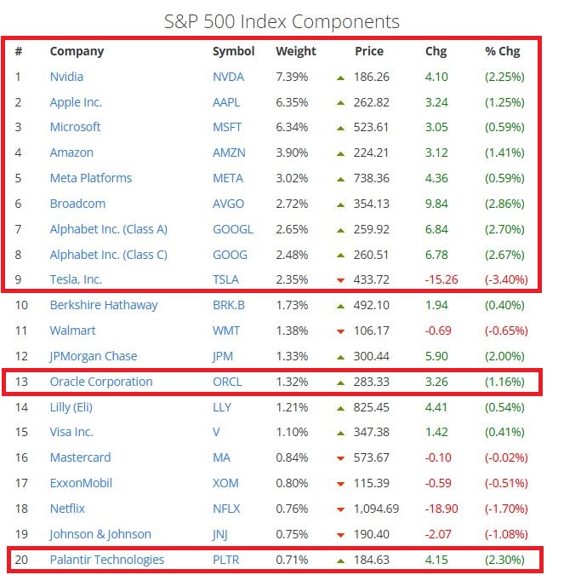Click the green up arrow in Palantir row
This screenshot has width=564, height=575.
[x=340, y=561]
